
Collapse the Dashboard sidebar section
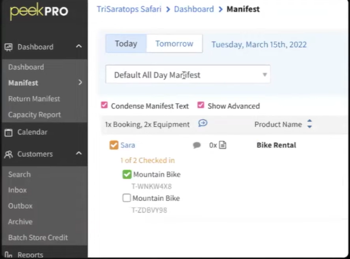[78, 47]
